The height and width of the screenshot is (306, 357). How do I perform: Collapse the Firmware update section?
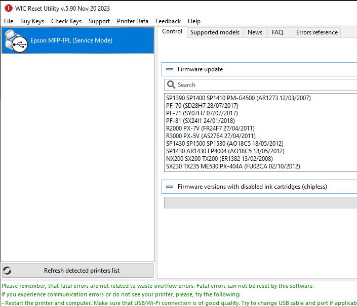[170, 69]
